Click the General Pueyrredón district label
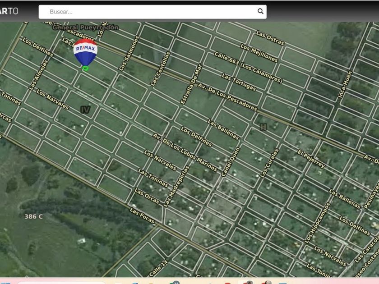The height and width of the screenshot is (284, 379). coord(85,27)
